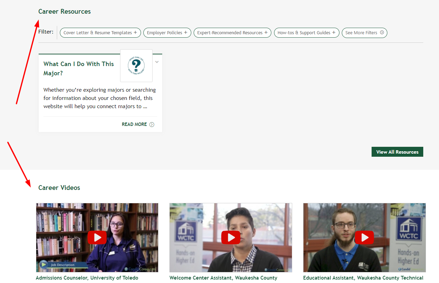Play the Educational Assistant video
Screen dimensions: 439x283
click(364, 237)
